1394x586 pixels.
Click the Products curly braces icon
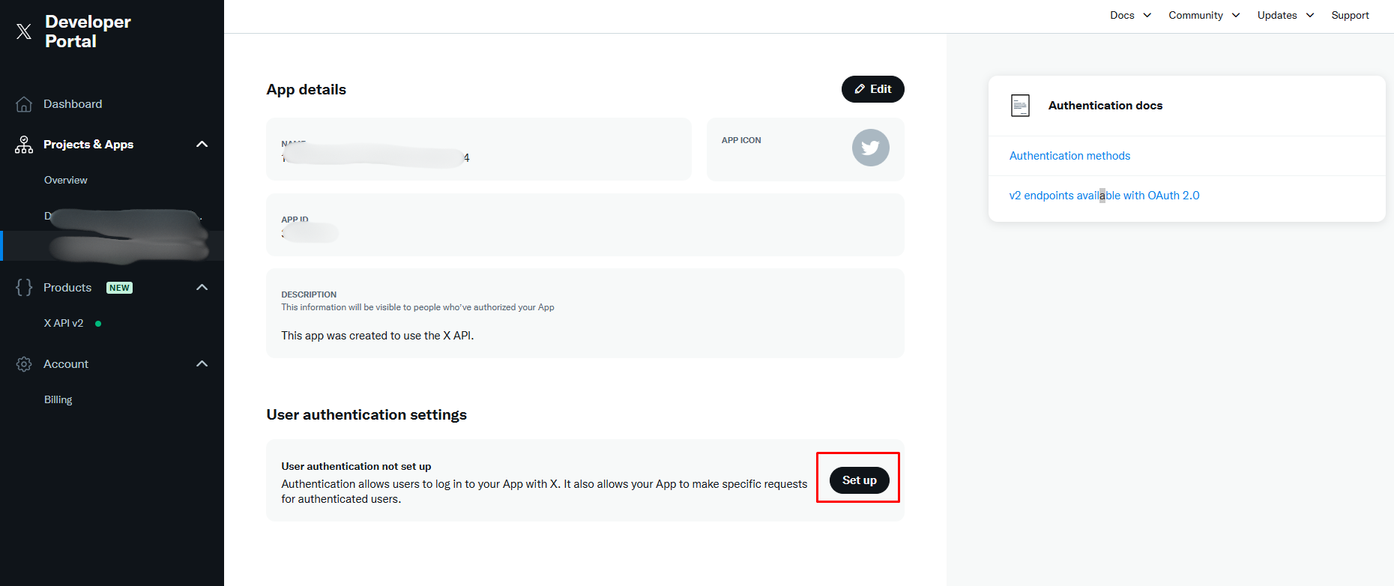tap(24, 288)
